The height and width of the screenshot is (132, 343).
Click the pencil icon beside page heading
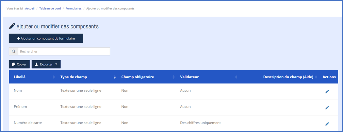pyautogui.click(x=12, y=26)
